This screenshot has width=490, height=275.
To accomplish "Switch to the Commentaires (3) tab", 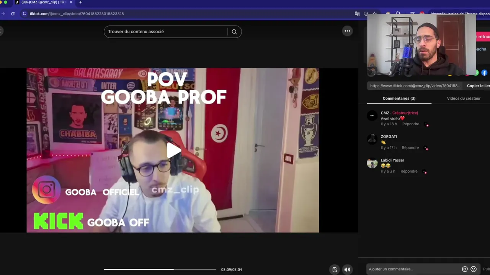I will coord(399,99).
